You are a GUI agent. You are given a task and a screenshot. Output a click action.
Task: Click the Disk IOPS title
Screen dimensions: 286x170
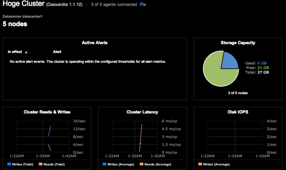pyautogui.click(x=238, y=112)
